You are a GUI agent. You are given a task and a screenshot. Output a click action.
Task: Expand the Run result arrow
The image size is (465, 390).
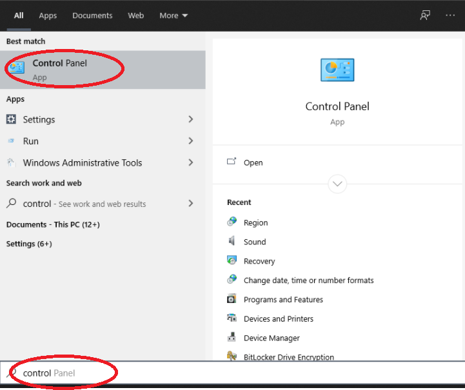click(191, 141)
